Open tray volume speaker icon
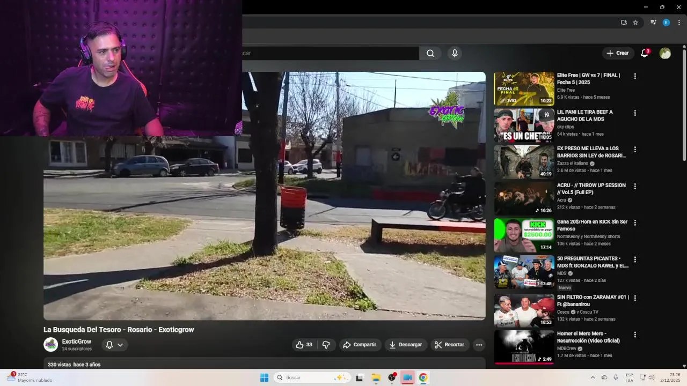Image resolution: width=687 pixels, height=386 pixels. point(652,377)
